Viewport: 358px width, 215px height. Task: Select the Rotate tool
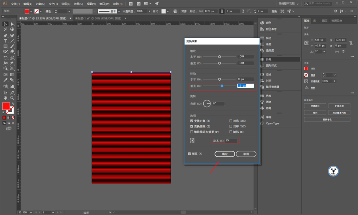tap(6, 58)
